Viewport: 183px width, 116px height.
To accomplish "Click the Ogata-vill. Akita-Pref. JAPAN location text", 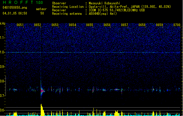I will (130, 7).
